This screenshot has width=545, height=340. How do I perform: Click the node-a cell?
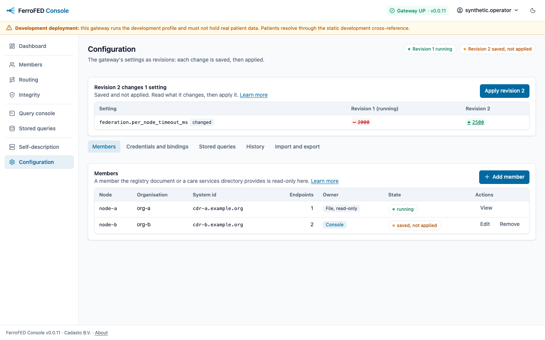click(108, 209)
